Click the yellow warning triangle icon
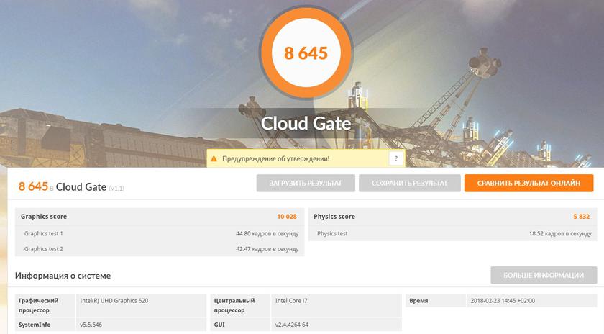This screenshot has width=604, height=334. pos(214,158)
